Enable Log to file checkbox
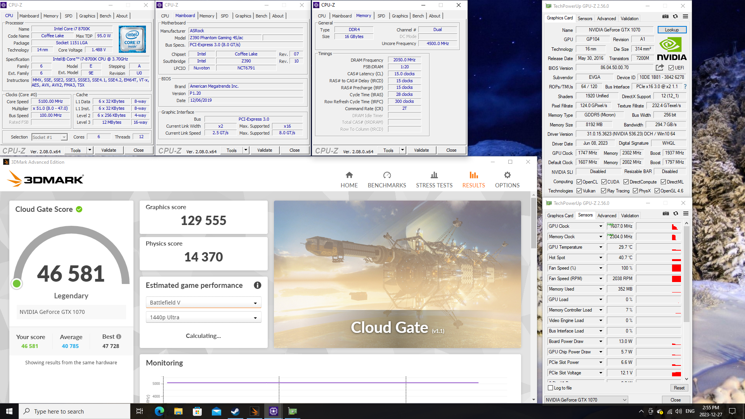 (550, 388)
